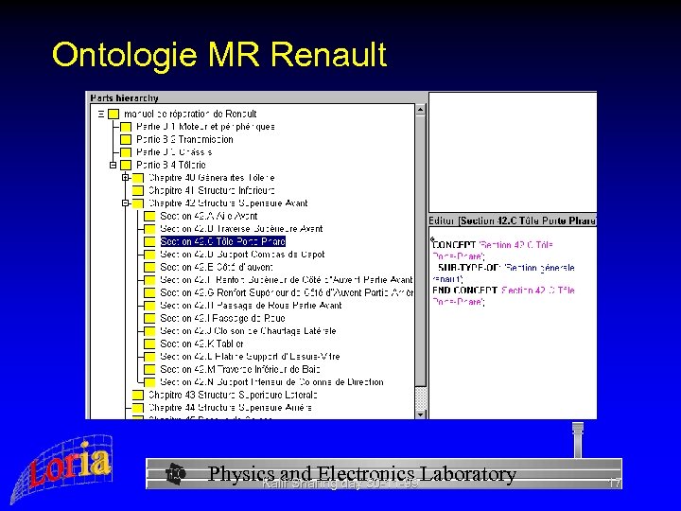Collapse the Partie 3.4 Tôlerie branch
The height and width of the screenshot is (511, 681).
[113, 165]
